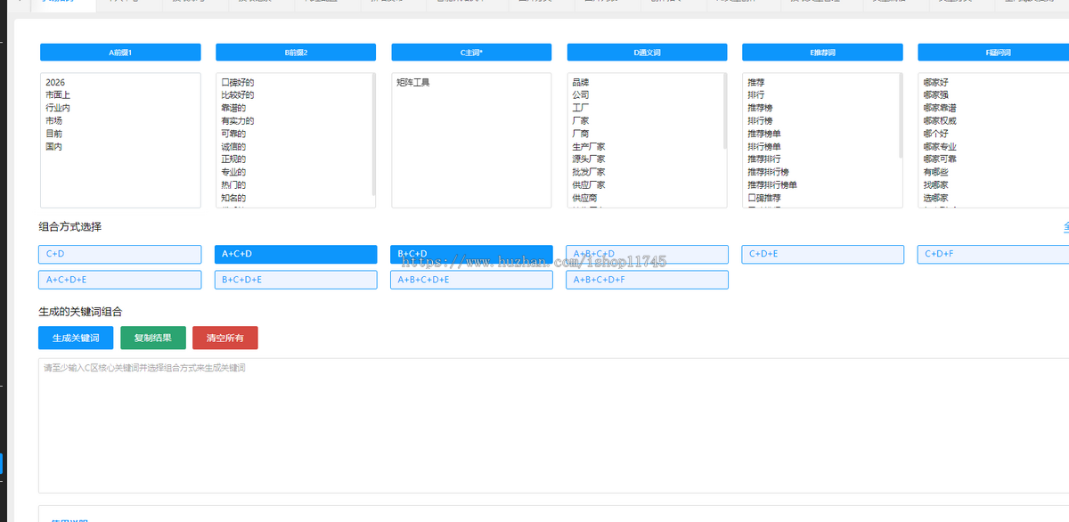Click the '行业内' line in A前缀1 list
This screenshot has height=522, width=1069.
coord(58,108)
